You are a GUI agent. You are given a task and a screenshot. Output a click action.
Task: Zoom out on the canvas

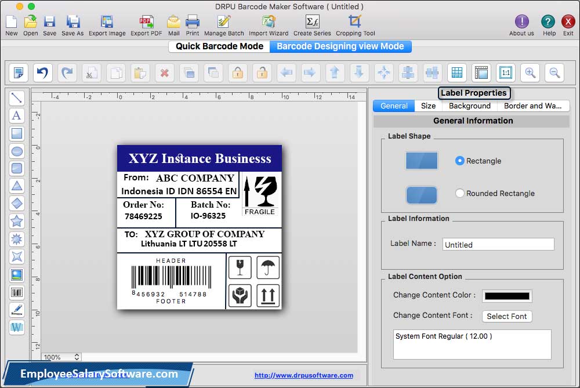click(554, 72)
